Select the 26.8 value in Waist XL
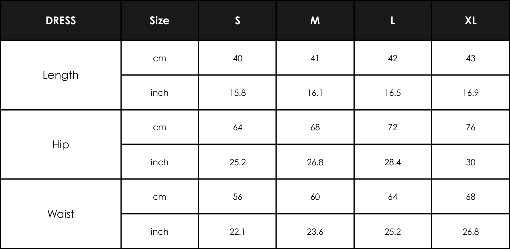 click(471, 231)
